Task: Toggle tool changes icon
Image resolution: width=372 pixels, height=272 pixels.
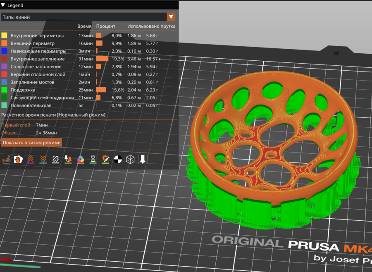Action: tap(68, 159)
